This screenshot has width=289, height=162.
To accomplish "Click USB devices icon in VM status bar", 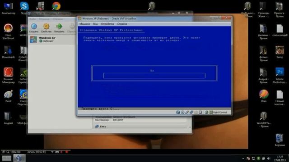I will pos(187,112).
